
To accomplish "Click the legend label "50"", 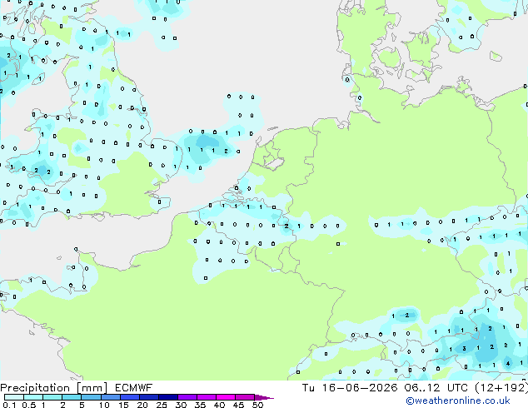I will pos(257,405).
